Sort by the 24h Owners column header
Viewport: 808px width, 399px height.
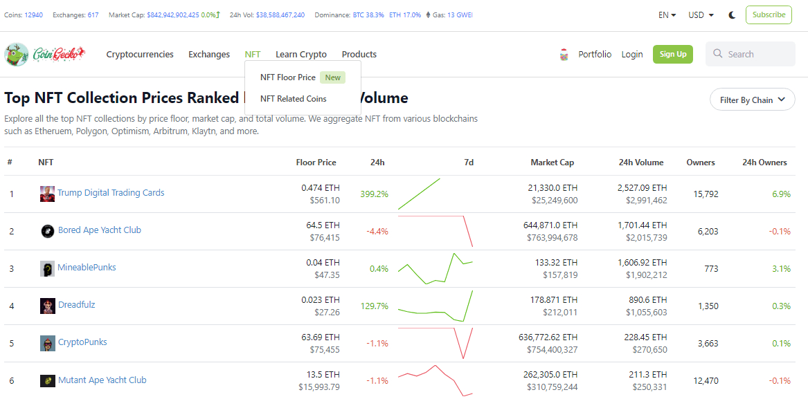pos(764,163)
